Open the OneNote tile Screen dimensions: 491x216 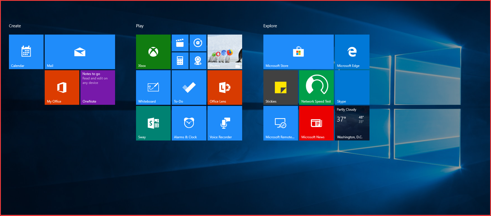(x=97, y=88)
